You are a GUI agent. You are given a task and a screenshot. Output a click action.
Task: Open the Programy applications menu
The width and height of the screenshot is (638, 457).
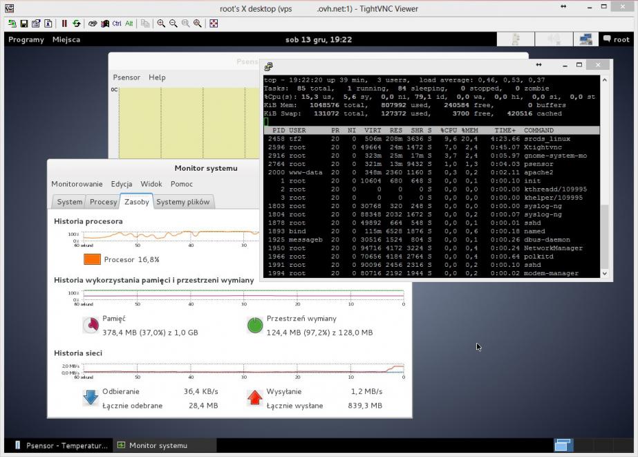tap(26, 39)
